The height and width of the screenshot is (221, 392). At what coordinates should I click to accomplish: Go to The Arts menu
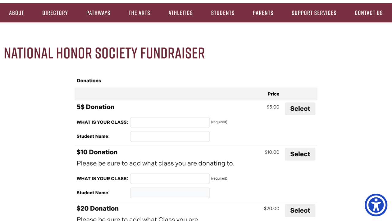pos(139,13)
